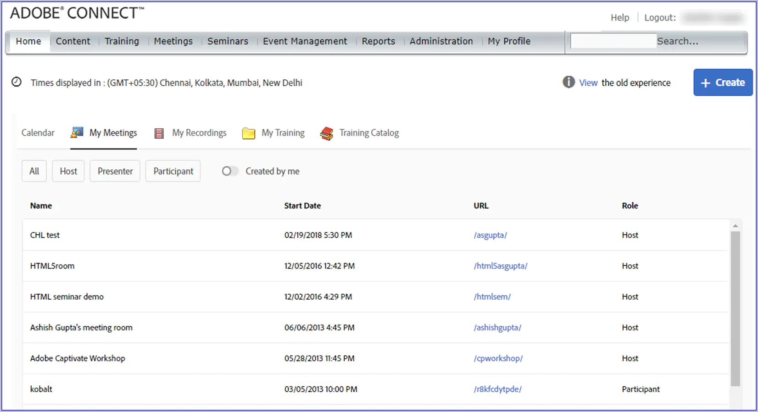Click the Participant role in kobalt row
758x412 pixels.
(x=641, y=389)
